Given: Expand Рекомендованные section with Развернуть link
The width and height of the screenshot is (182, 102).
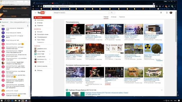Looking at the screenshot, I should tap(159, 61).
